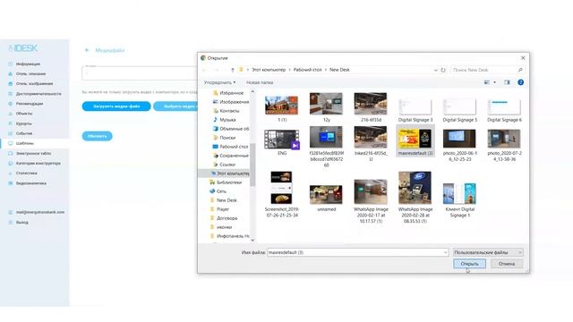Go to the Курорты section in the IDESK sidebar
The height and width of the screenshot is (322, 573).
[x=24, y=123]
